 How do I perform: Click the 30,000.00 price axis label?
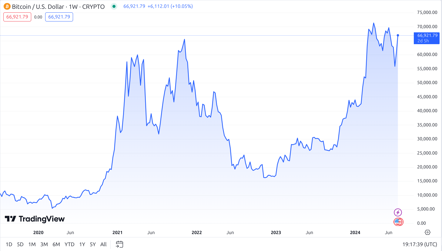tap(427, 139)
